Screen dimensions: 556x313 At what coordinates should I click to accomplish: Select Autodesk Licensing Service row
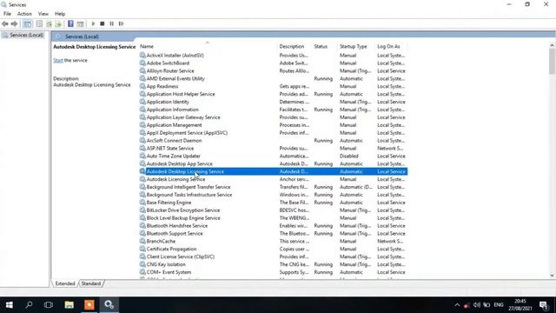coord(273,180)
